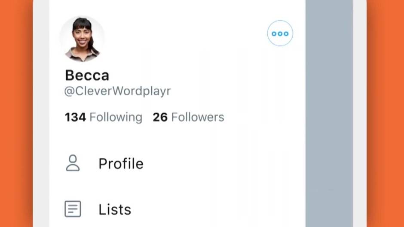Open the three-dot accounts button

(x=280, y=33)
